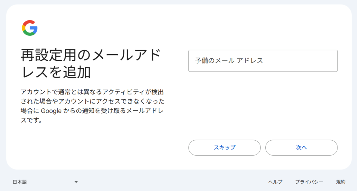
Task: Click the Google G logo
Action: [x=30, y=28]
